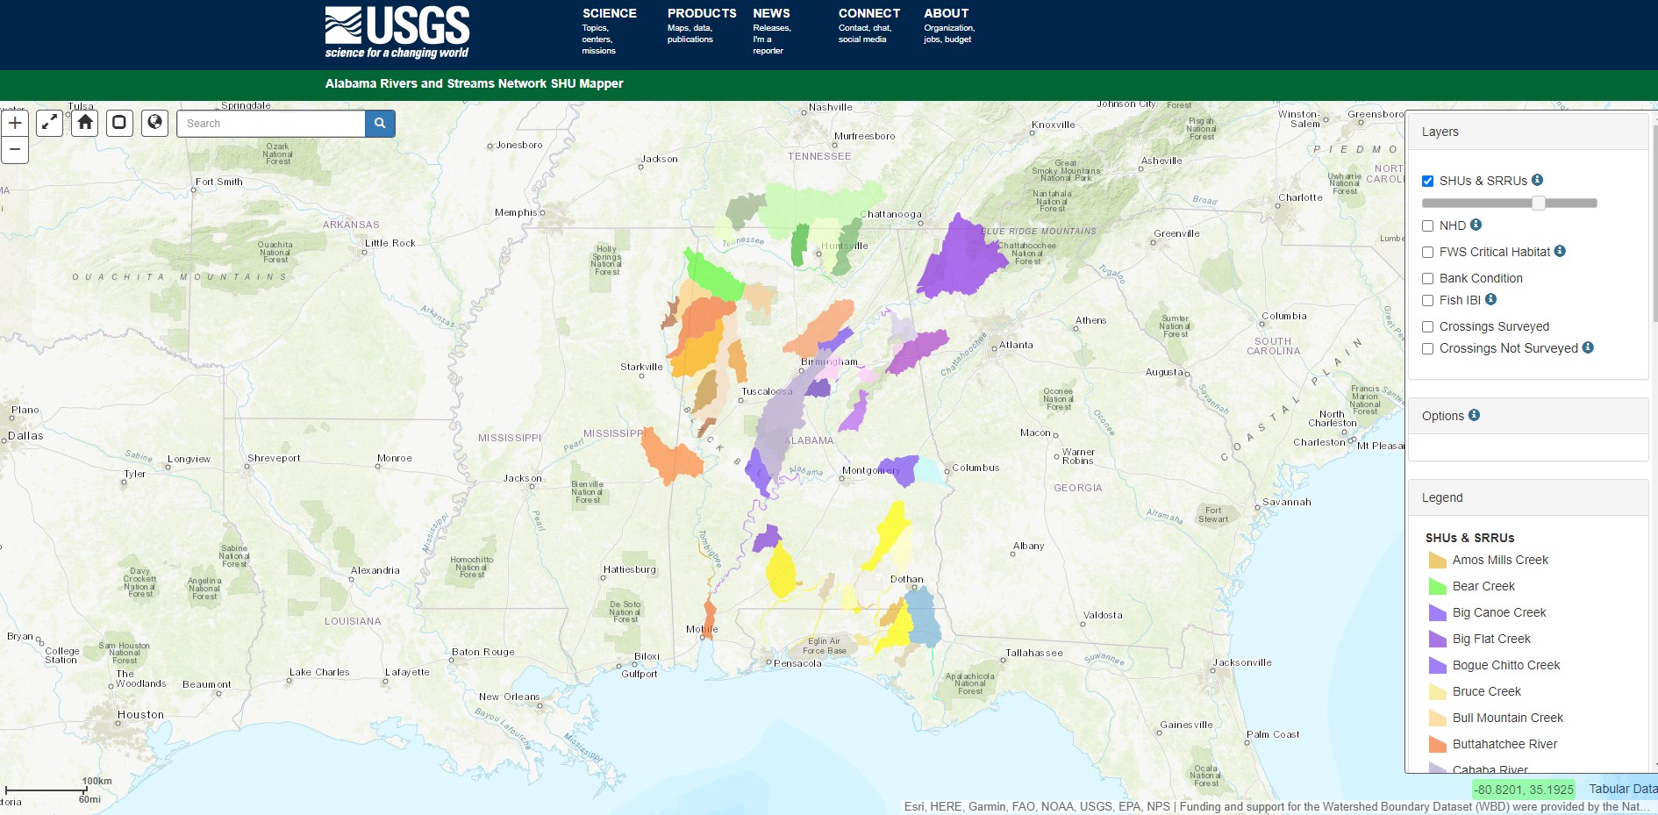Open the globe basemap tool
The image size is (1658, 815).
154,123
